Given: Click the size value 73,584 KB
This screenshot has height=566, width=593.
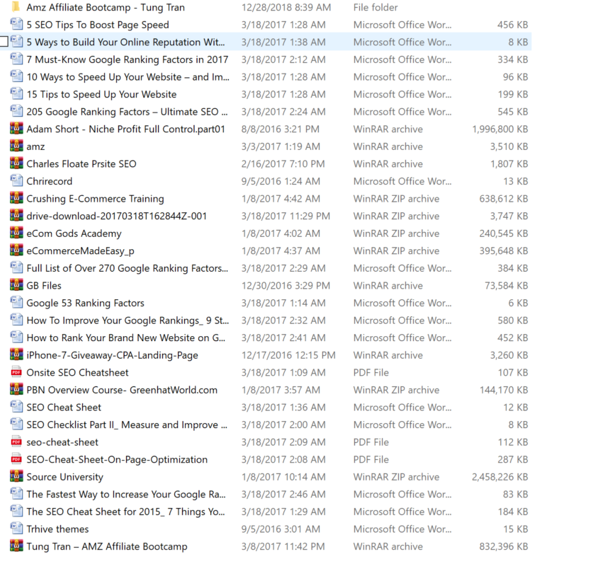Looking at the screenshot, I should (x=507, y=285).
